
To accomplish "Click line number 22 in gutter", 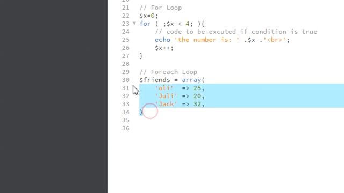I will pos(126,16).
